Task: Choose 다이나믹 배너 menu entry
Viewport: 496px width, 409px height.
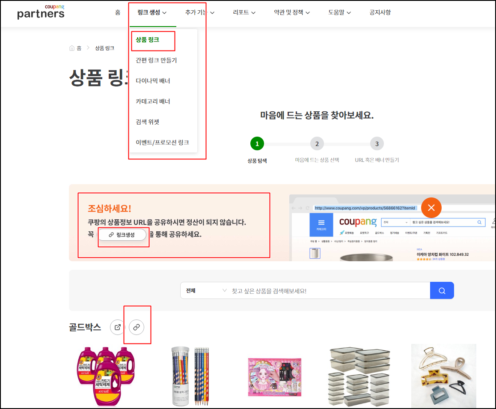Action: click(x=153, y=81)
